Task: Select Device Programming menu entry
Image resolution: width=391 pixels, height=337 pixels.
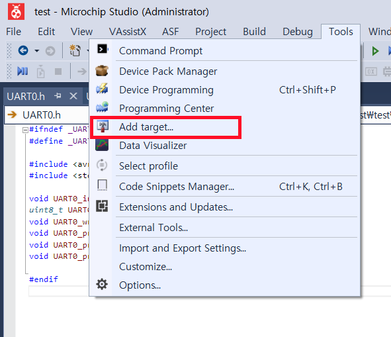Action: pyautogui.click(x=225, y=90)
